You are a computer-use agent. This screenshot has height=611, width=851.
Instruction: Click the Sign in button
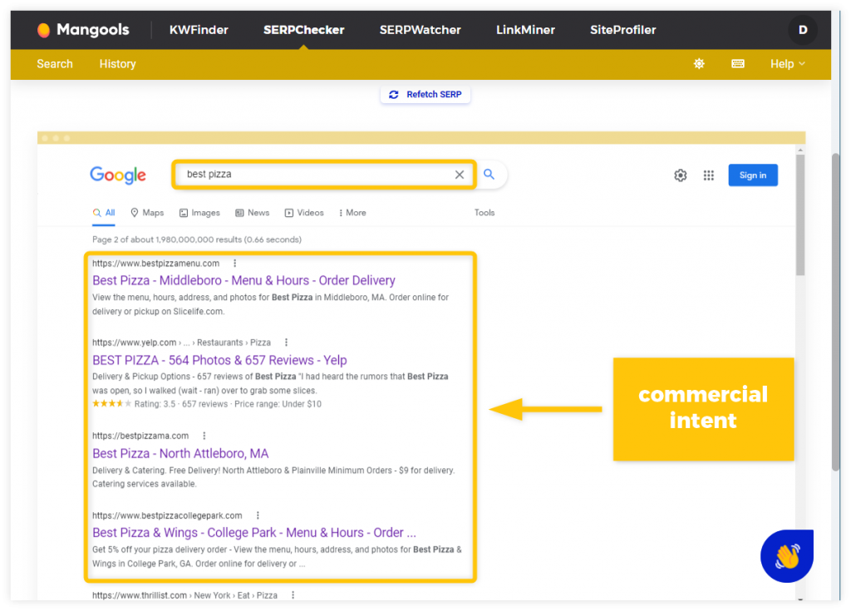(752, 175)
